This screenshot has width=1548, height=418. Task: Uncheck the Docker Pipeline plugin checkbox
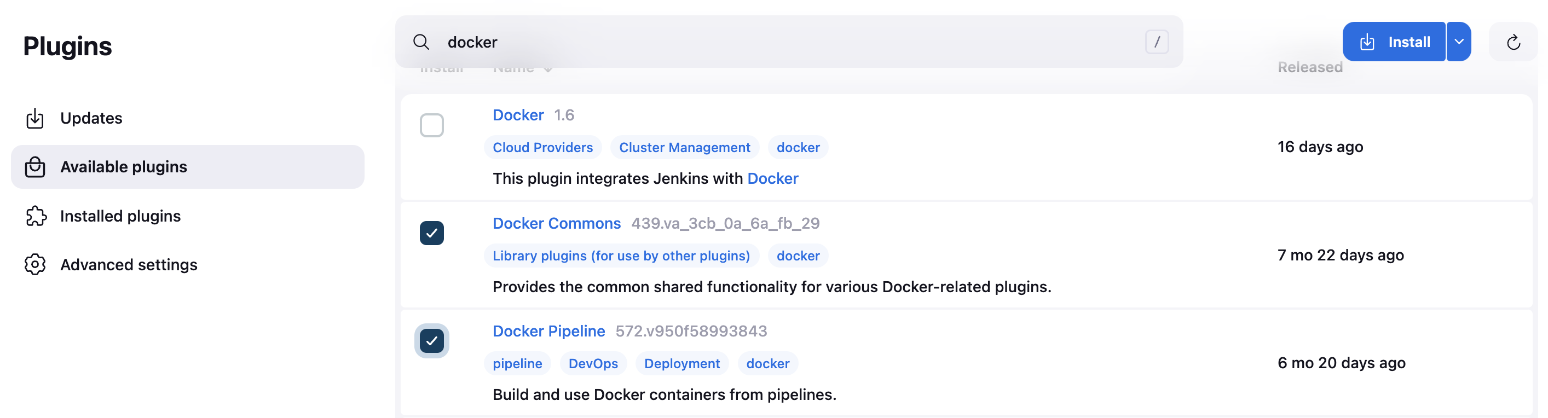point(431,341)
